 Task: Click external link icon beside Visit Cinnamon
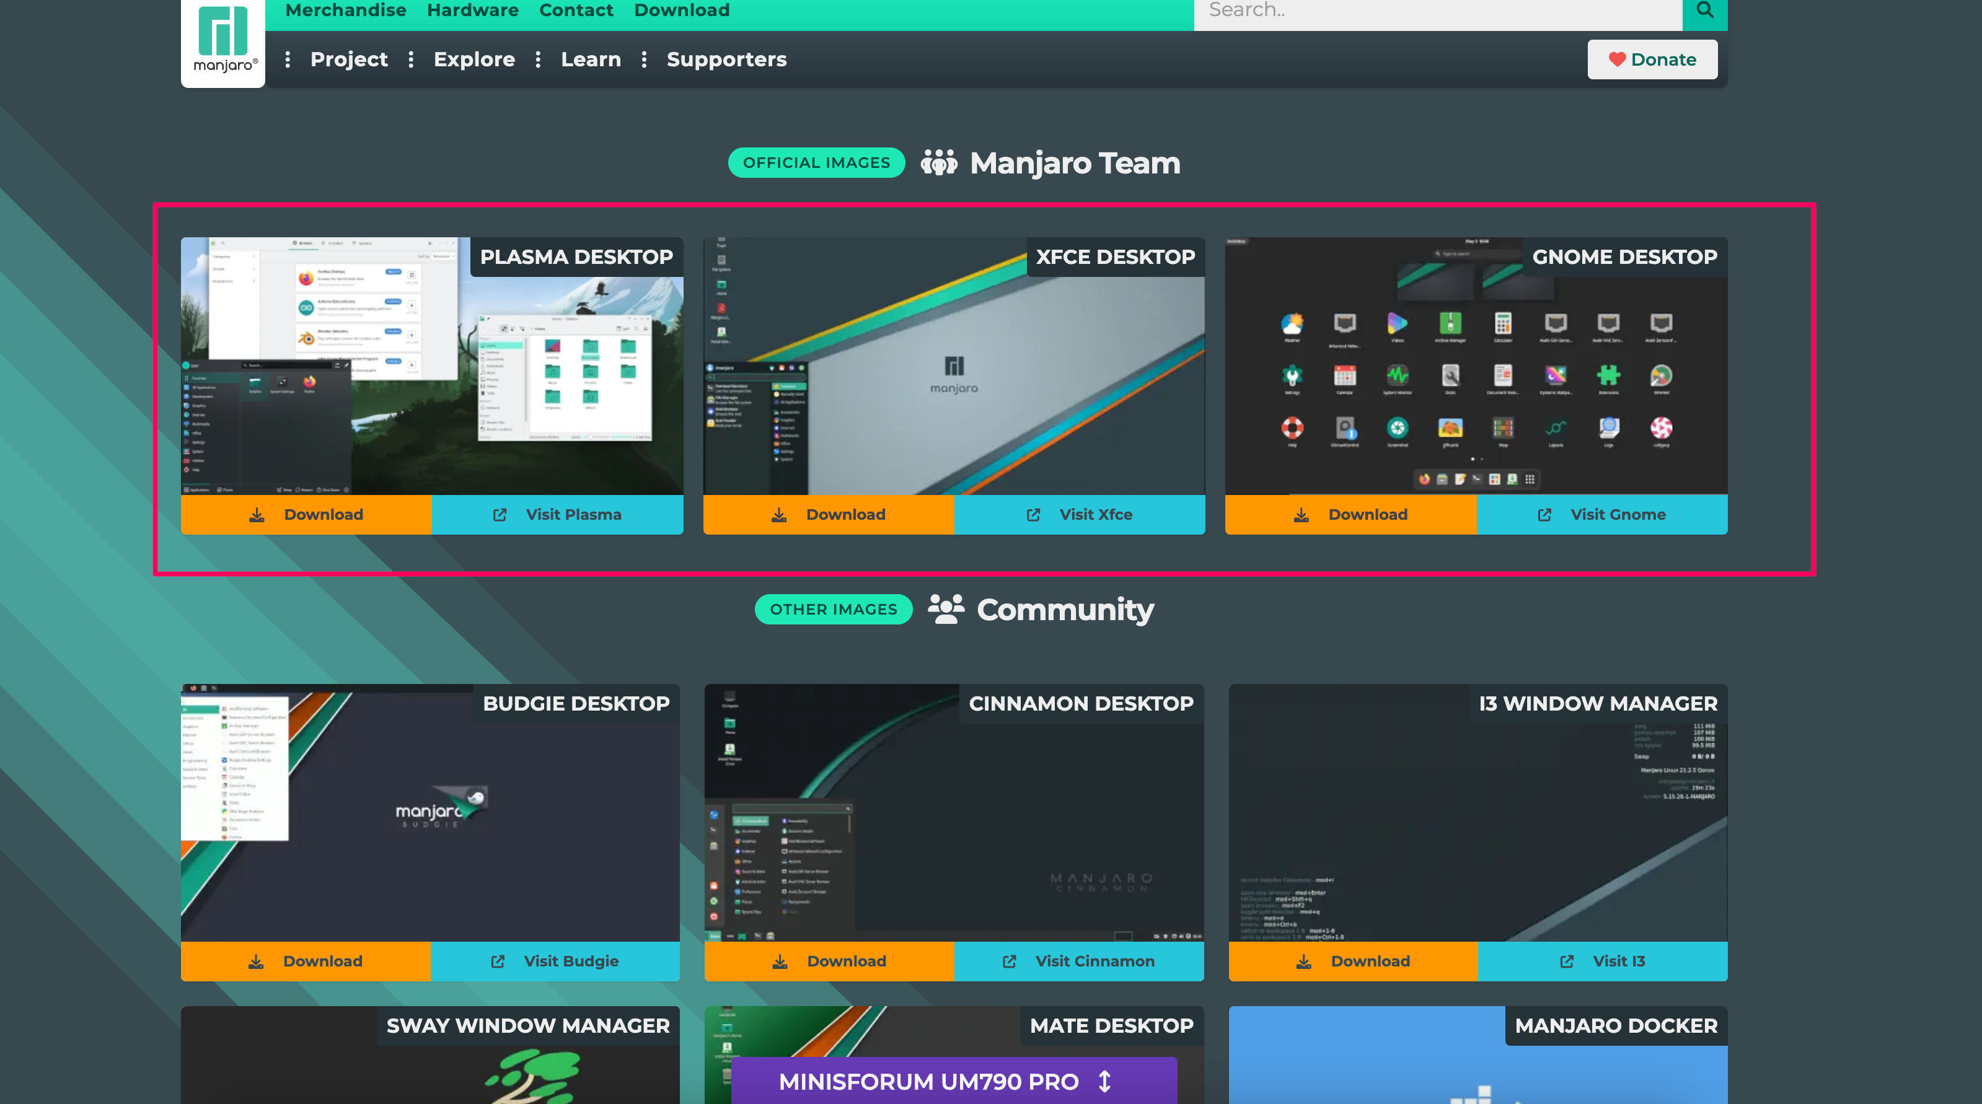pos(1010,961)
